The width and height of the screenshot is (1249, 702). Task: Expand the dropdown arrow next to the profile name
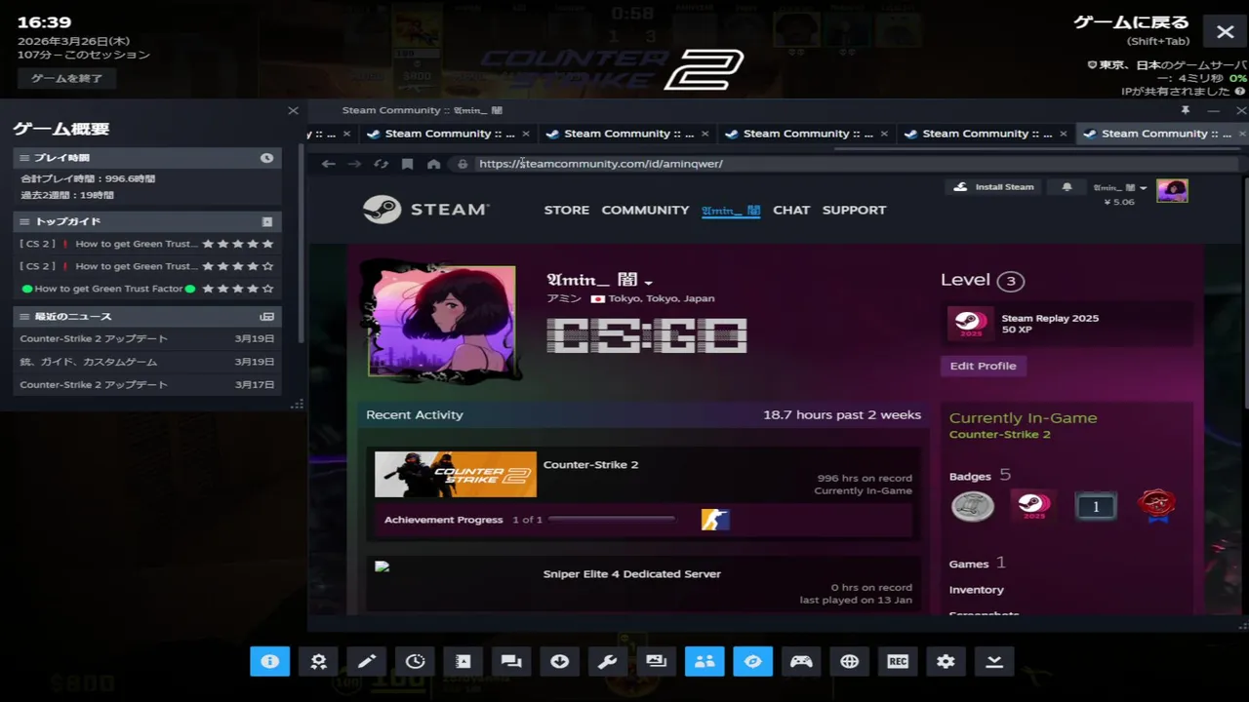click(648, 282)
